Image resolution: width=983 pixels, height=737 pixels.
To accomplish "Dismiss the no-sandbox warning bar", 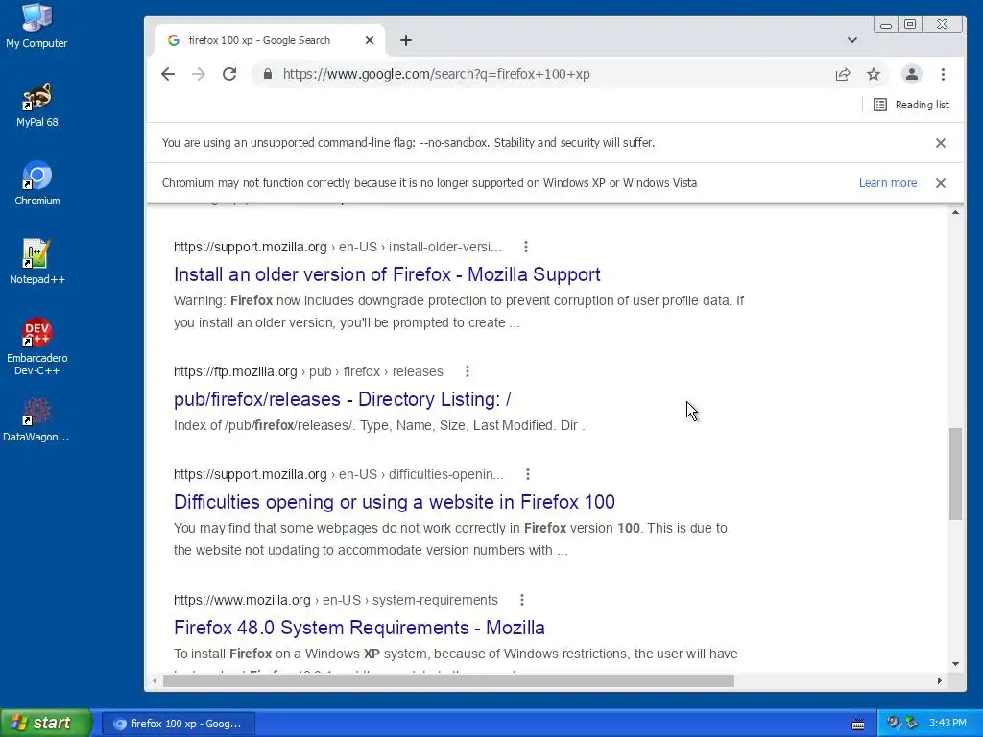I will (941, 143).
